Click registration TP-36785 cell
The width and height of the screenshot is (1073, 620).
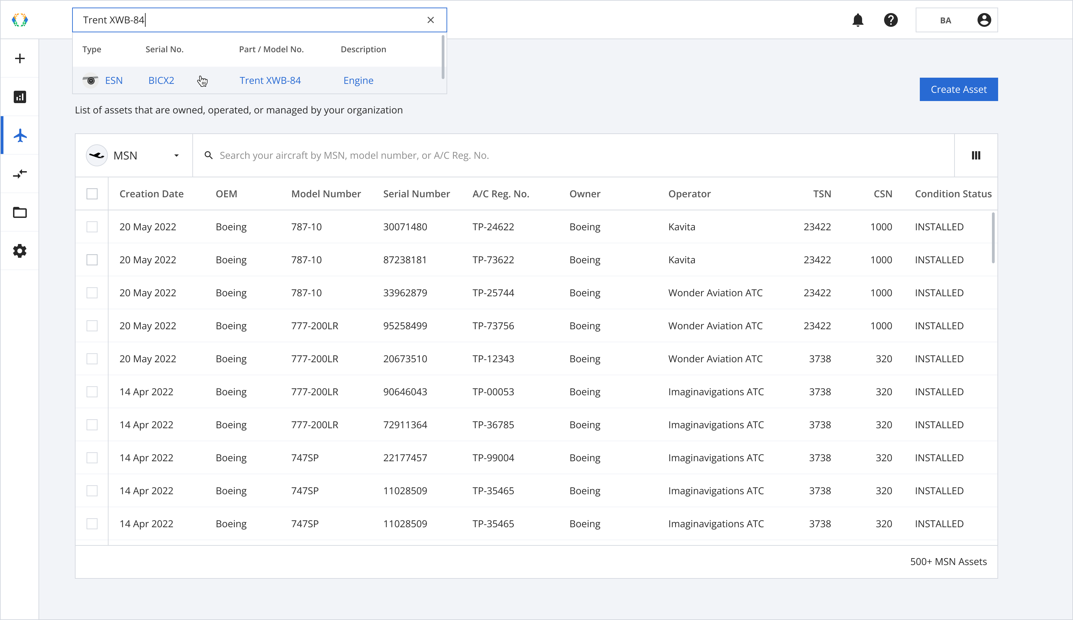493,425
